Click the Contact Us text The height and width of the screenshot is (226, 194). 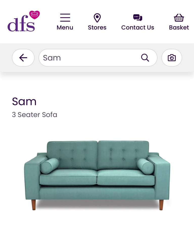click(x=138, y=28)
